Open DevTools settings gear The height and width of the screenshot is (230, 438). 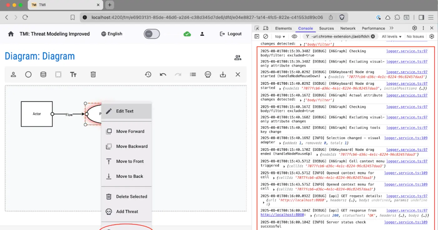(x=415, y=28)
